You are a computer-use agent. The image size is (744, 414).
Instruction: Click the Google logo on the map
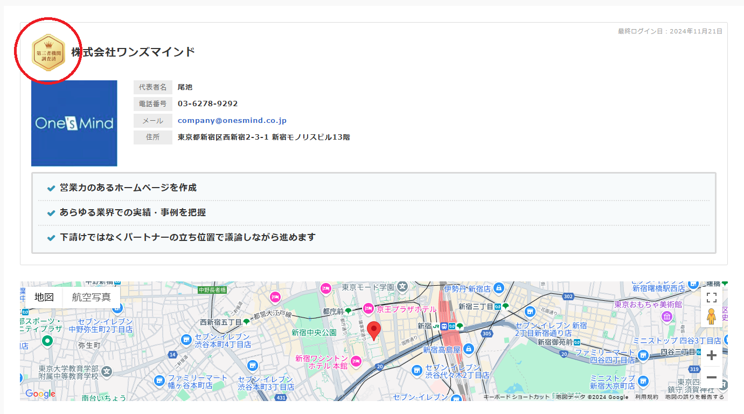point(40,394)
